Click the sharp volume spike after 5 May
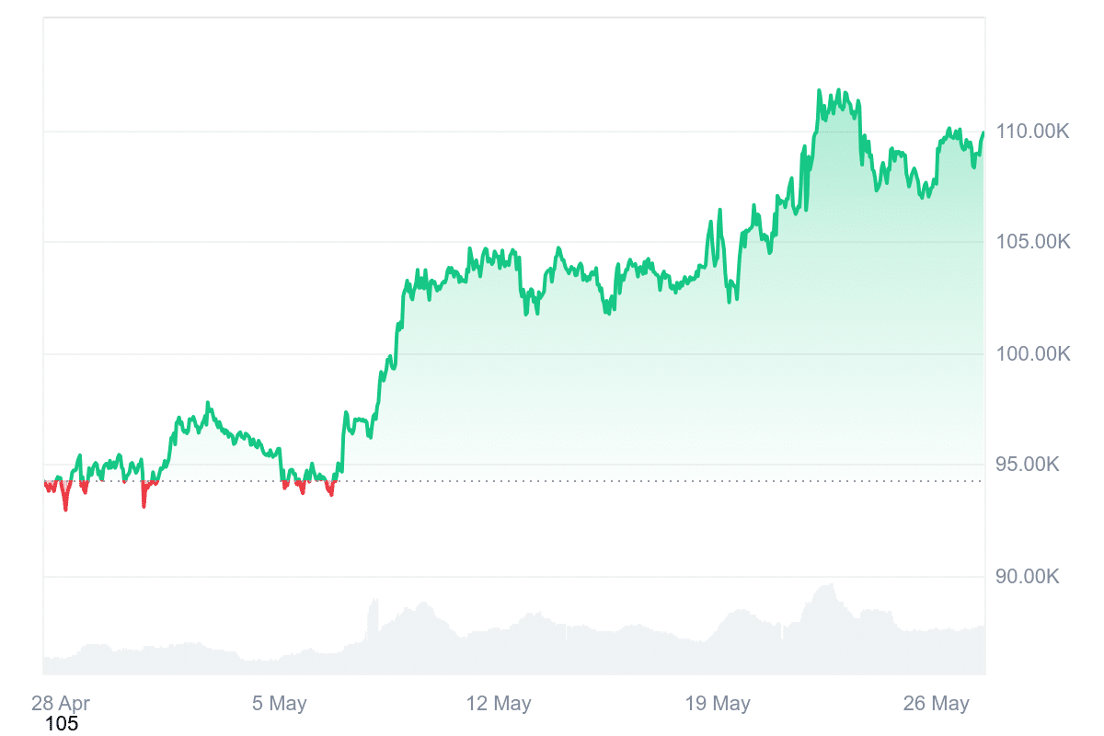Viewport: 1104px width, 736px height. tap(374, 600)
